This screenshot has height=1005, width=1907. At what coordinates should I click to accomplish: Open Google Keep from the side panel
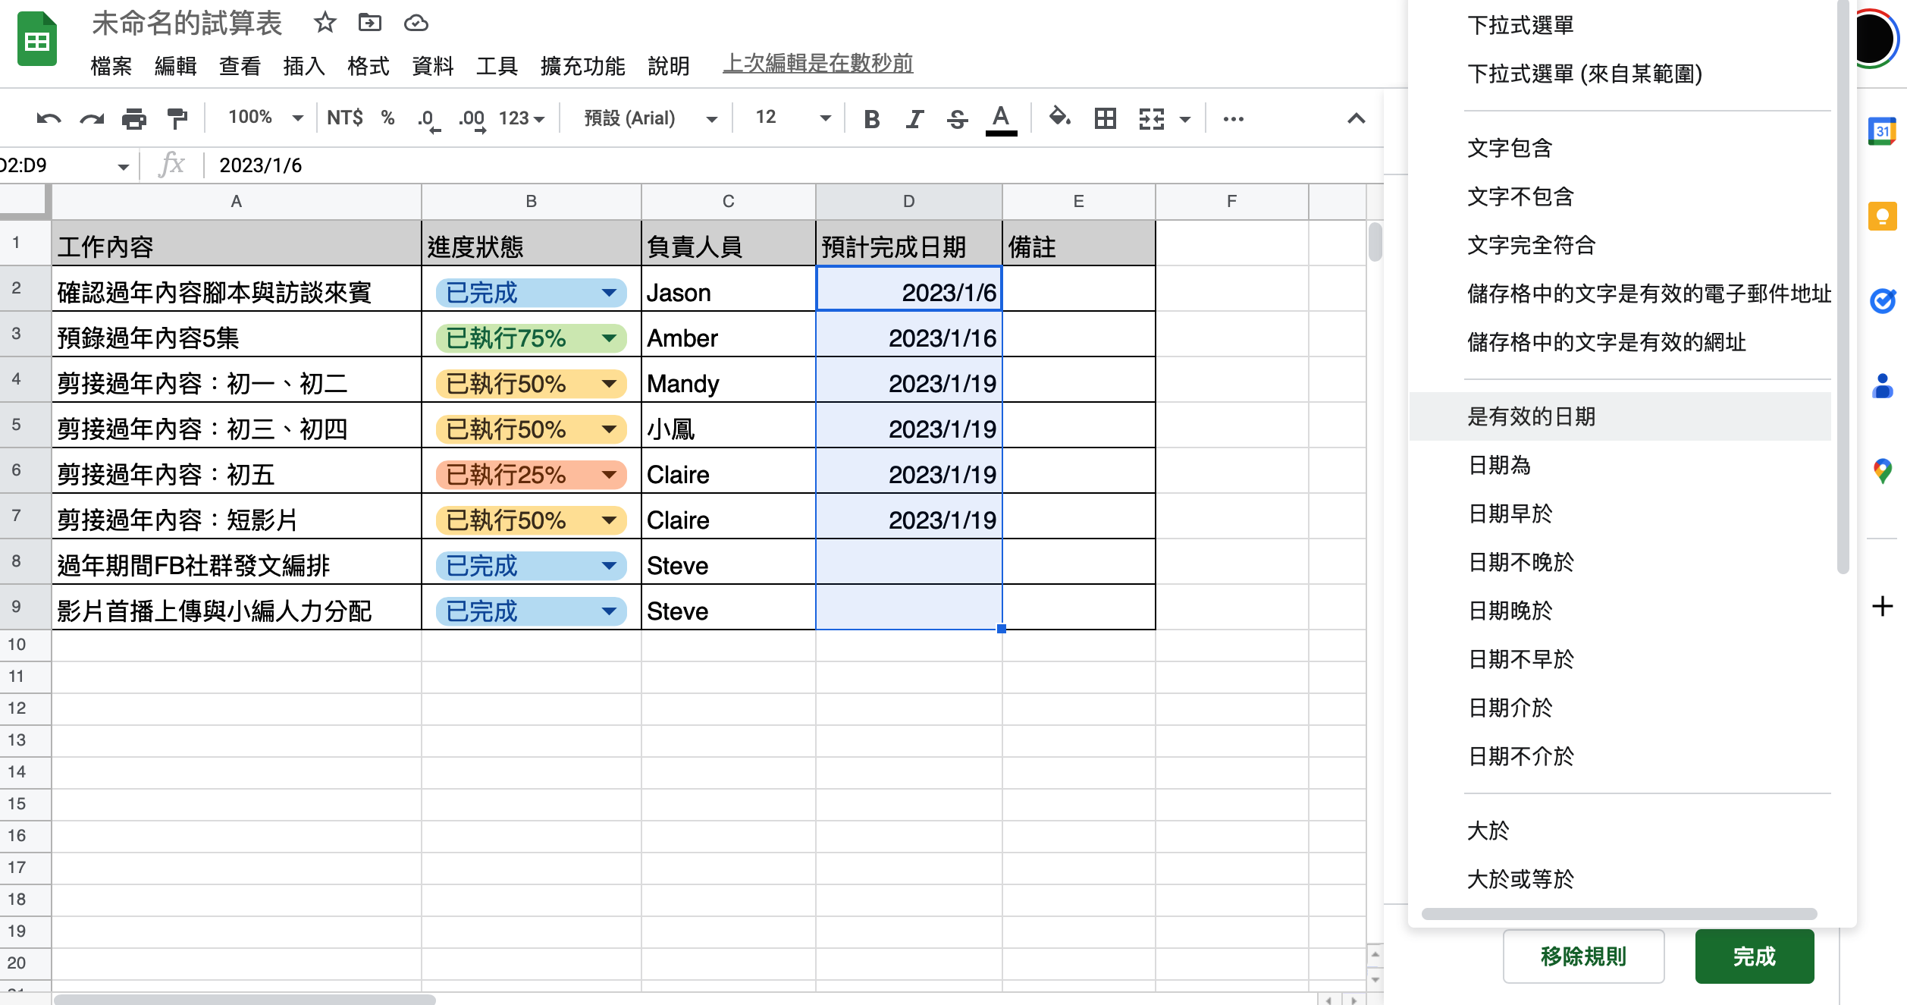[1882, 215]
